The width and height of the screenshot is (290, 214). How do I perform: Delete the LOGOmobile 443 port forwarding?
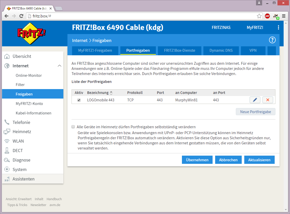(x=268, y=100)
